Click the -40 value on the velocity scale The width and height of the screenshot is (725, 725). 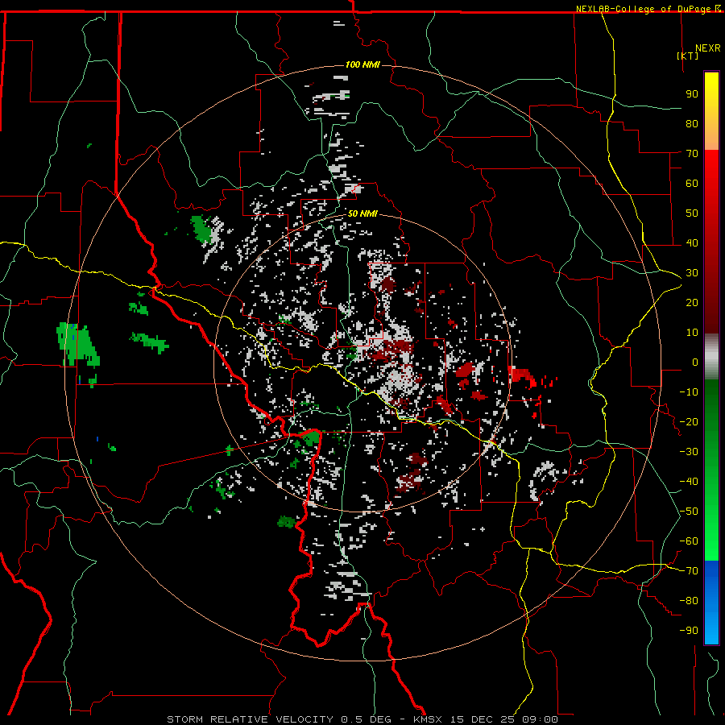pyautogui.click(x=689, y=482)
